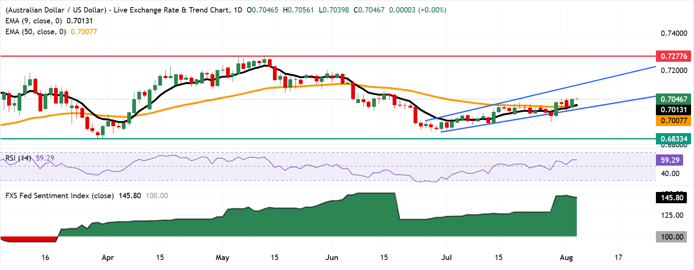Click the 0.74000 price axis tick
Viewport: 694px width, 270px height.
tap(674, 33)
